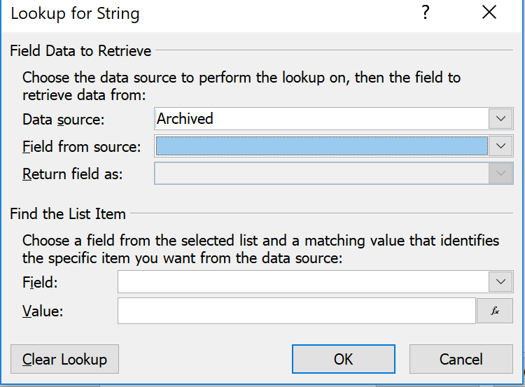This screenshot has width=525, height=387.
Task: Expand the Field dropdown arrow
Action: tap(500, 281)
